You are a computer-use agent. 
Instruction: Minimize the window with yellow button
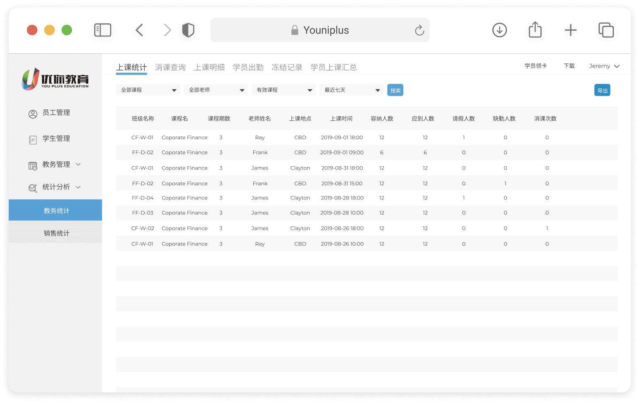point(49,30)
